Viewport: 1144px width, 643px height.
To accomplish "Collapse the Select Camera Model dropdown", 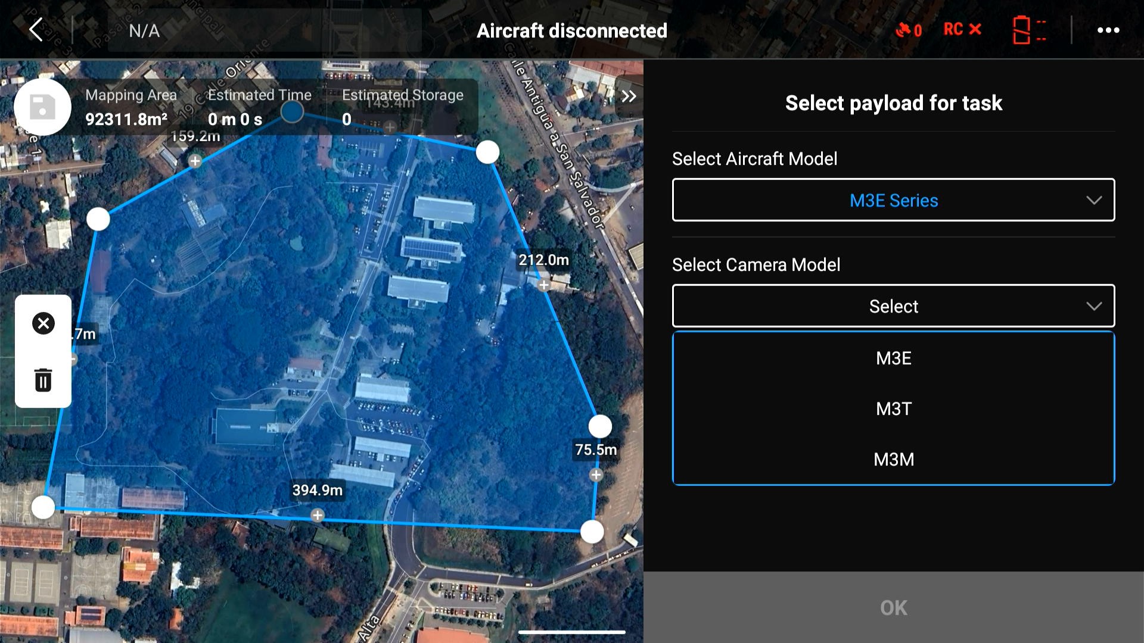I will 893,306.
